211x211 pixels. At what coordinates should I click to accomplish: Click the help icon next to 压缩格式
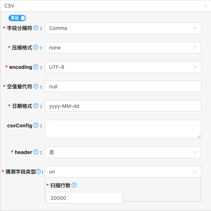[36, 47]
